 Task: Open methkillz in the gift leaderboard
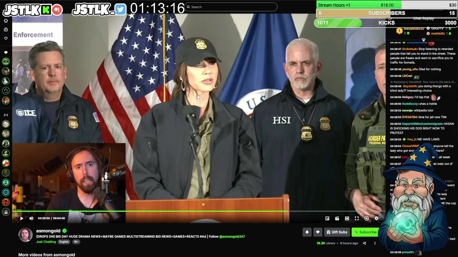(x=438, y=34)
